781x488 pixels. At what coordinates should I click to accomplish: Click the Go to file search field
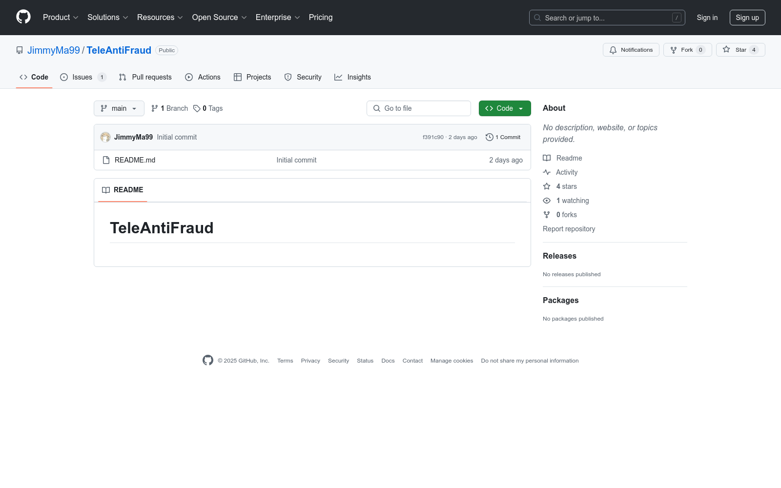click(419, 108)
